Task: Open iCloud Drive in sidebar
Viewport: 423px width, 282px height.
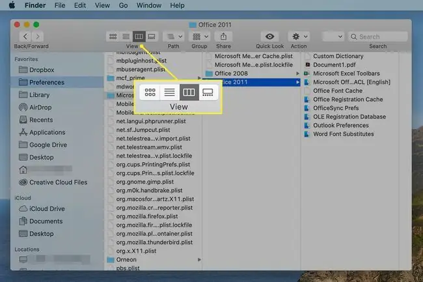Action: (57, 208)
